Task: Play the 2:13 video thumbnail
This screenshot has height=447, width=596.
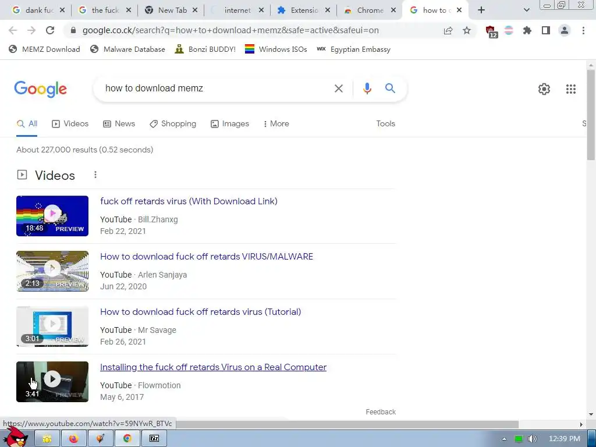Action: (52, 271)
